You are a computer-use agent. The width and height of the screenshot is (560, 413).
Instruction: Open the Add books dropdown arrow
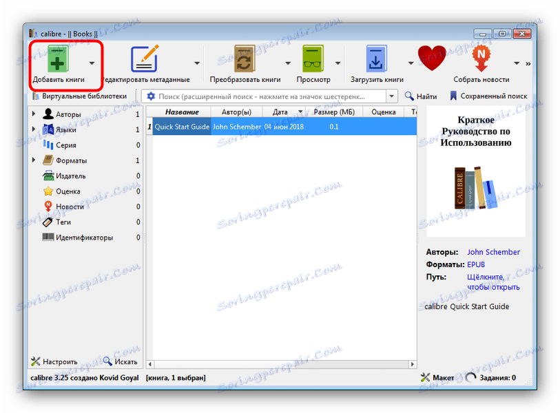tap(92, 63)
